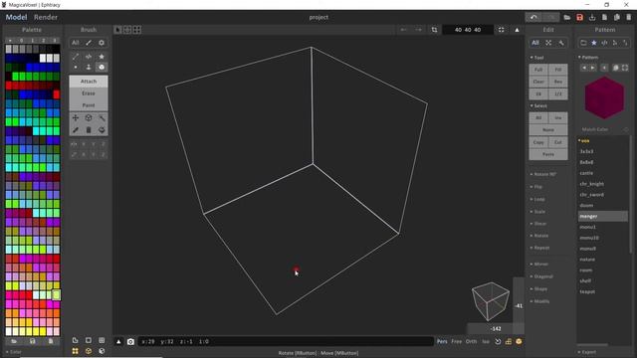Switch to the Render tab
The height and width of the screenshot is (358, 637).
(x=46, y=17)
